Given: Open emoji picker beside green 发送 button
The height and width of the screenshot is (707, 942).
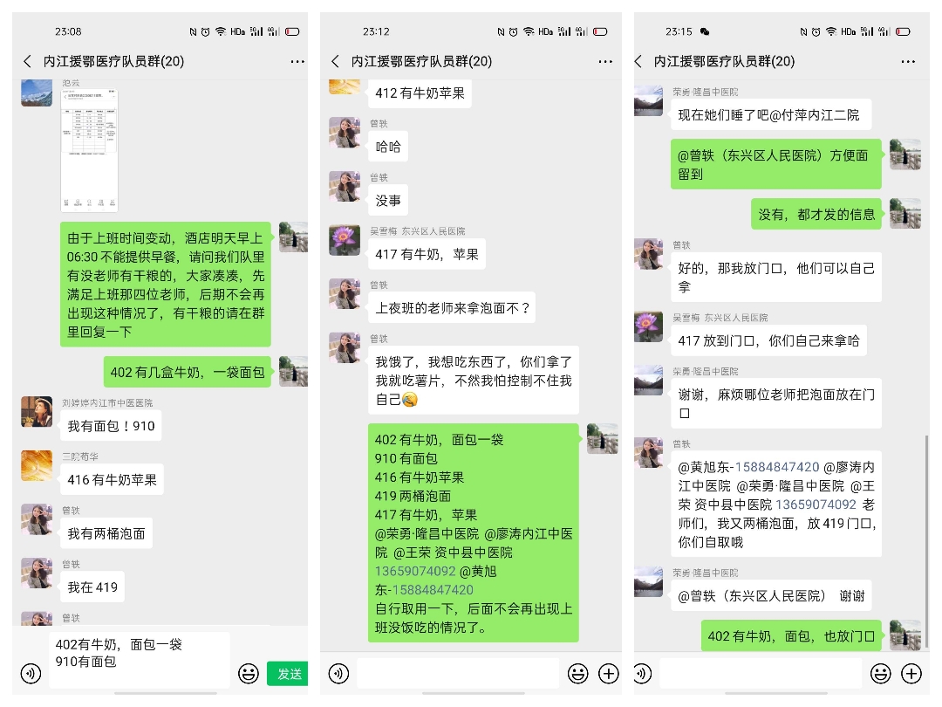Looking at the screenshot, I should (248, 673).
